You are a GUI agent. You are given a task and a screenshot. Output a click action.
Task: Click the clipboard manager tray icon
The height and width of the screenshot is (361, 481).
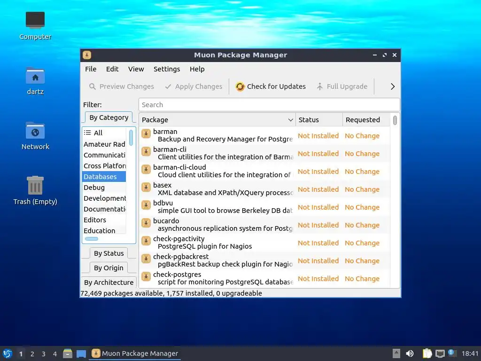coord(427,353)
